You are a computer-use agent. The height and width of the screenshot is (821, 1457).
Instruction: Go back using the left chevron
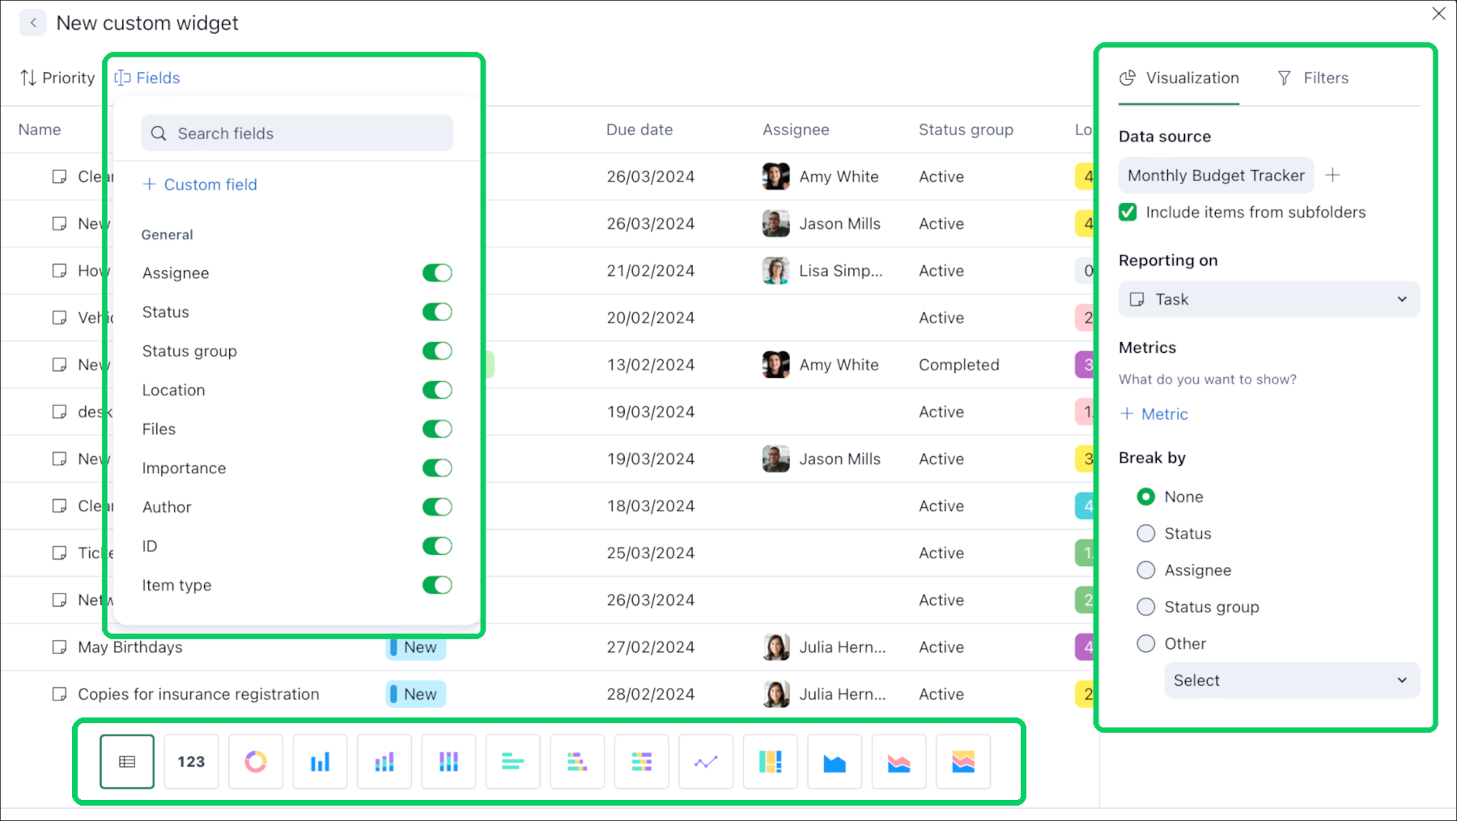pos(33,23)
